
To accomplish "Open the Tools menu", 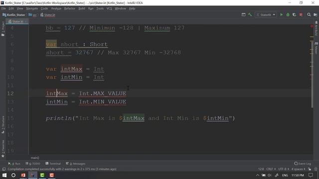I will tap(100, 8).
